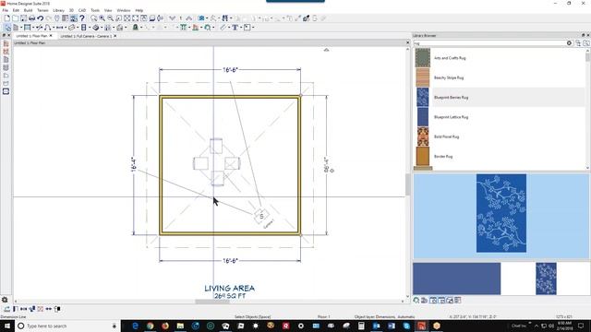Viewport: 591px width, 332px height.
Task: Switch to Untitled 1: Floor Plan tab
Action: [x=31, y=36]
